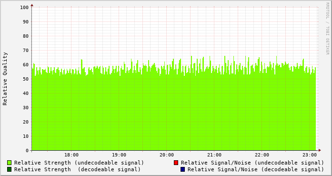This screenshot has width=332, height=176.
Task: Click the 22:00 time axis label
Action: click(x=262, y=155)
